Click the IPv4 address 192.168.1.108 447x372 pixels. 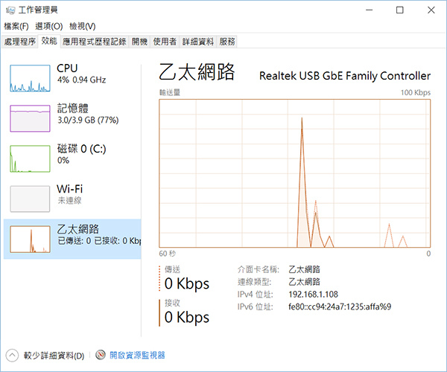[x=313, y=294]
